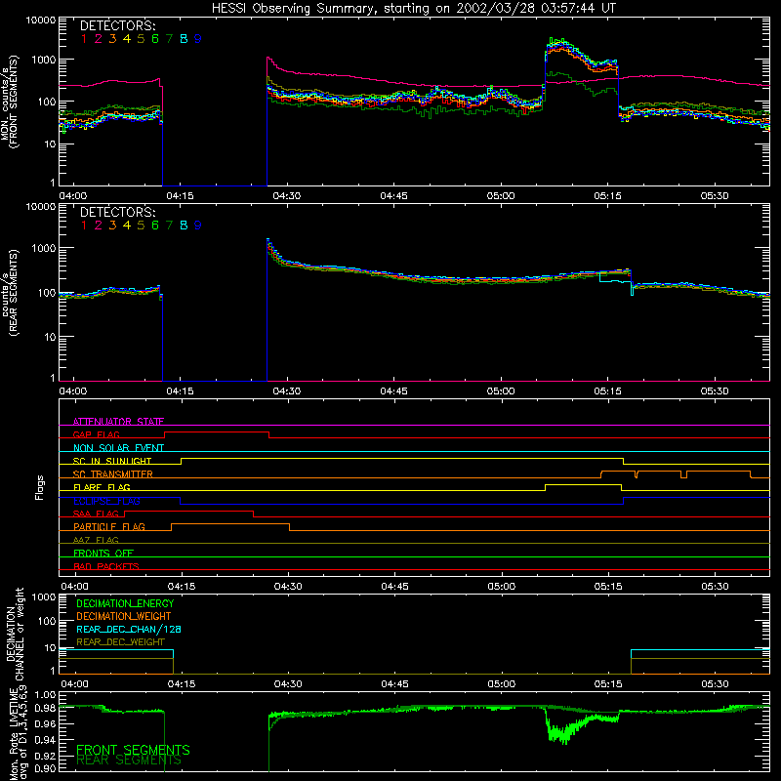
Task: Click 0.94 value on livetime y-axis
Action: (45, 740)
